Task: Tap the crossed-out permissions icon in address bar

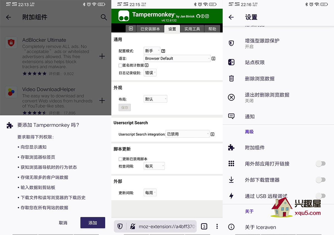Action: pyautogui.click(x=132, y=226)
